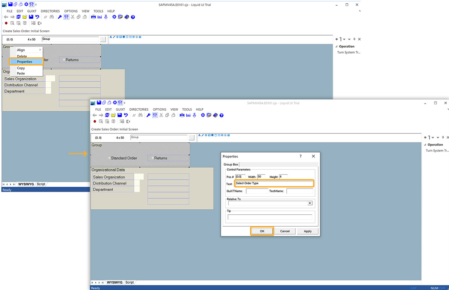Click ellipsis button beside Group field, back window

103,39
